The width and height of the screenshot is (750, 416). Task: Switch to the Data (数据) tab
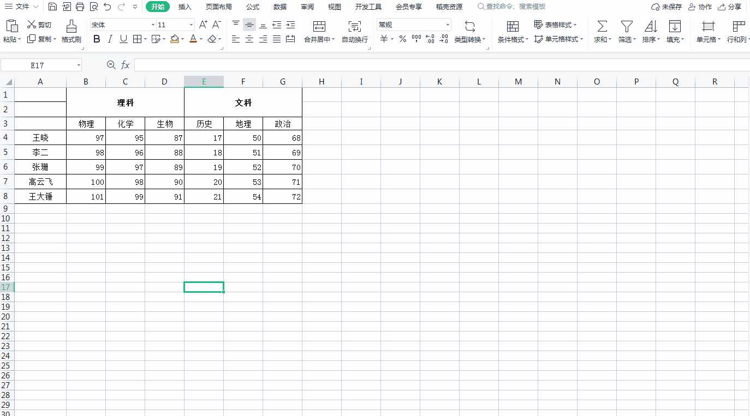click(280, 7)
